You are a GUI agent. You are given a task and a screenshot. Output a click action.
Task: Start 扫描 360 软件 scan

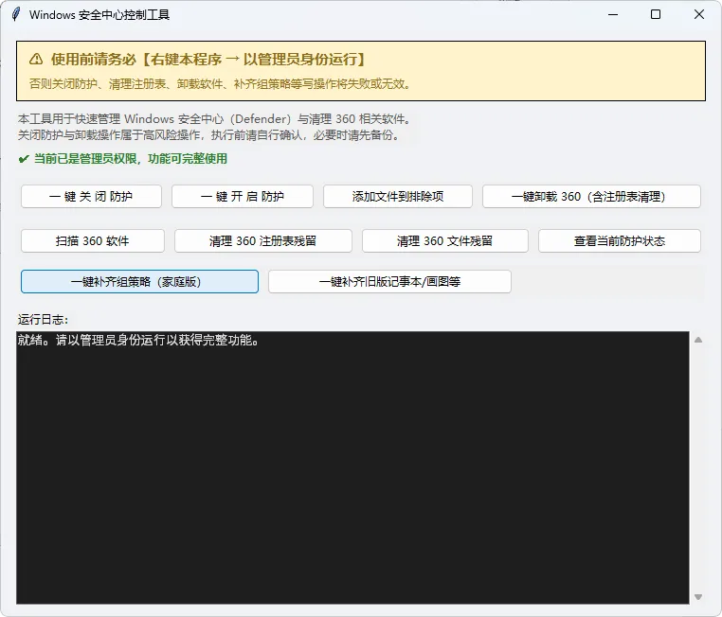coord(93,241)
